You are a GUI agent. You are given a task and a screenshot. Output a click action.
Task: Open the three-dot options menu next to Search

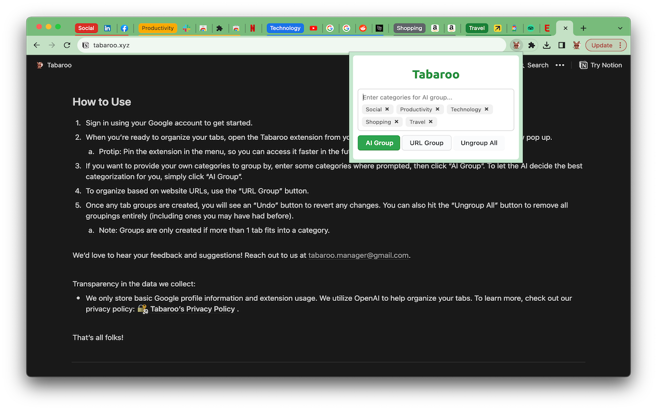[560, 65]
